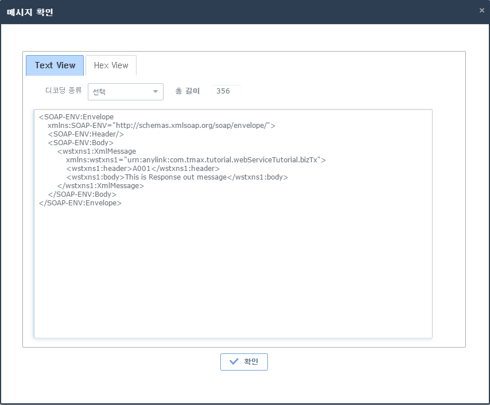The width and height of the screenshot is (490, 405).
Task: Click the <SOAP-ENV:Header/> line
Action: point(86,134)
